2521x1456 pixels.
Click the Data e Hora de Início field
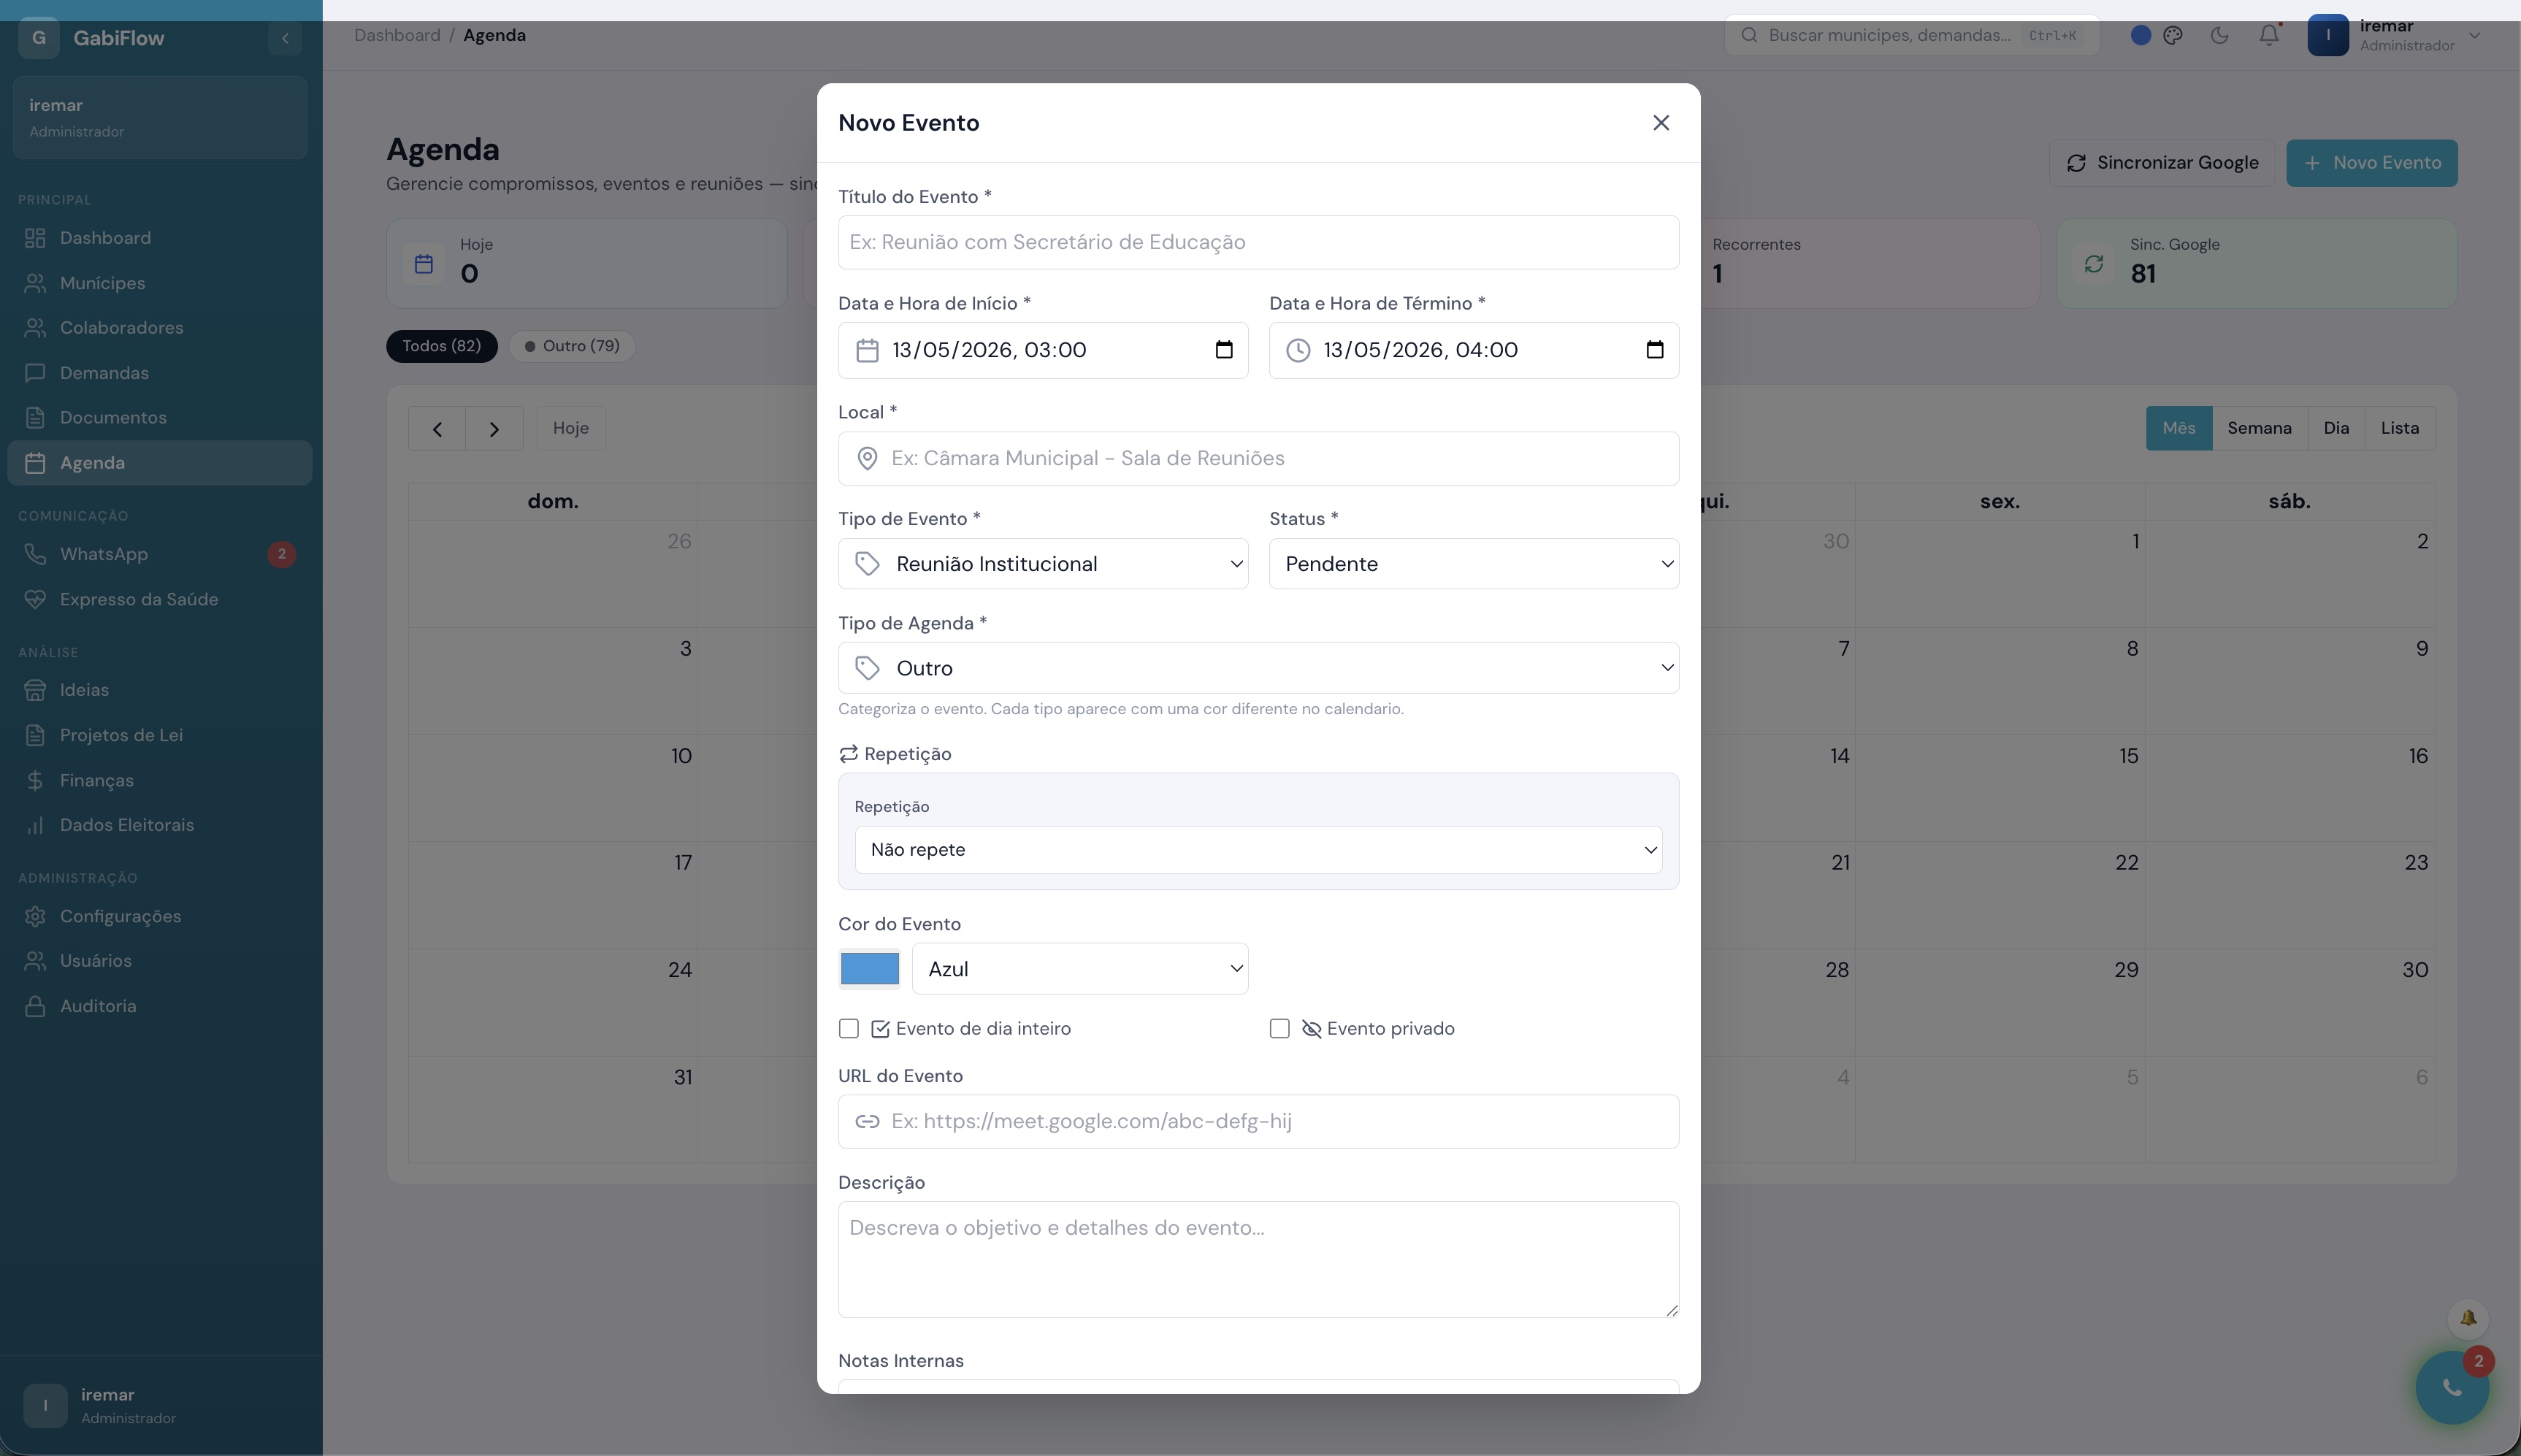coord(1043,350)
